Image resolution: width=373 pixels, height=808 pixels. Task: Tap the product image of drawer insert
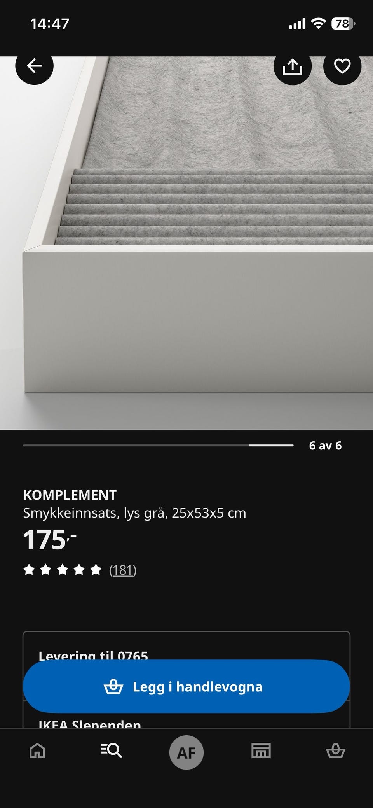pyautogui.click(x=186, y=243)
